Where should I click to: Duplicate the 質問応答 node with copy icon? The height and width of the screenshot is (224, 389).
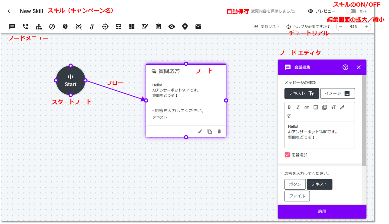[210, 131]
